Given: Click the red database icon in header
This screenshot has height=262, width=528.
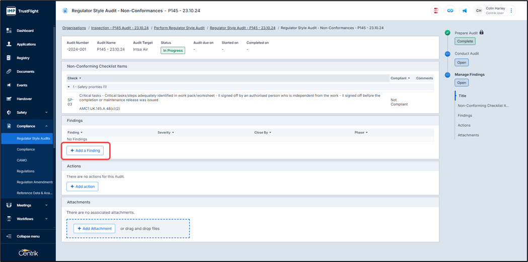Looking at the screenshot, I should [x=436, y=11].
